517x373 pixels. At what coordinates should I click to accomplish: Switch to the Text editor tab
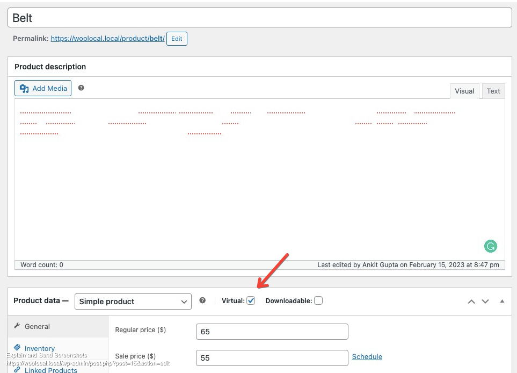click(x=493, y=91)
